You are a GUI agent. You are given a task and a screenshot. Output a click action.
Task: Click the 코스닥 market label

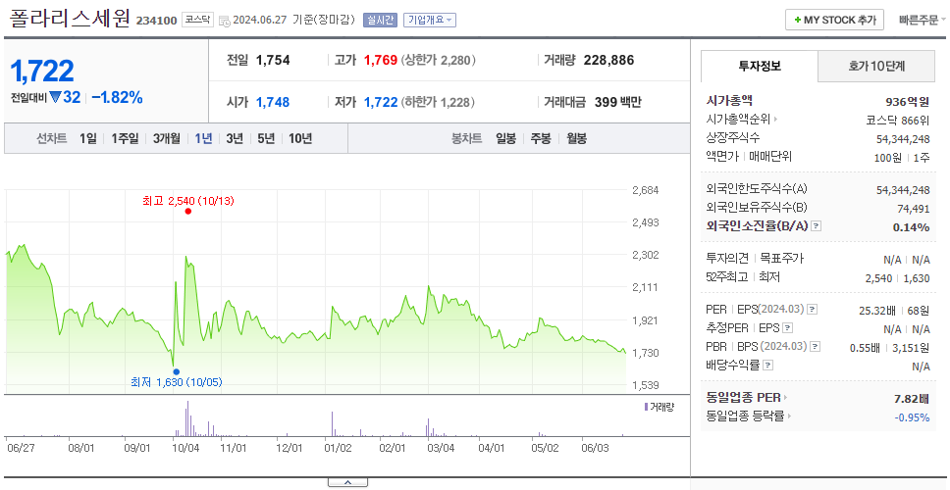[x=197, y=20]
